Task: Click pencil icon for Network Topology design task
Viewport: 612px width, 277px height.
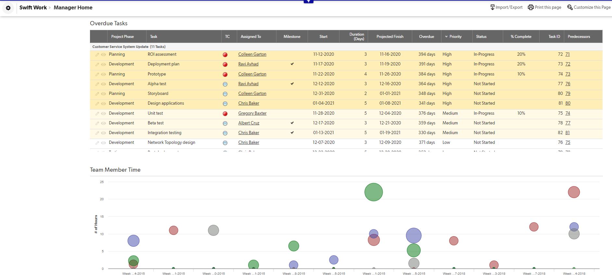Action: [x=97, y=143]
